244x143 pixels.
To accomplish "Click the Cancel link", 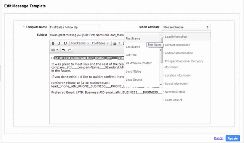I will (x=218, y=138).
